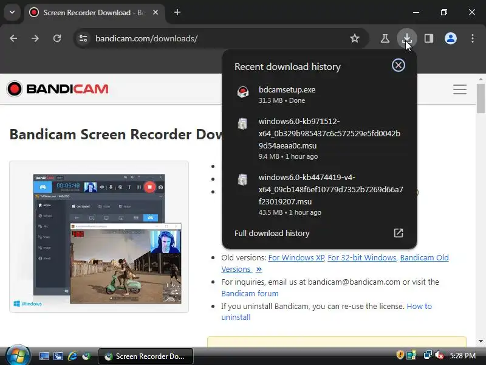Open bdcamsetup.exe from download list
Image resolution: width=486 pixels, height=365 pixels.
(320, 95)
